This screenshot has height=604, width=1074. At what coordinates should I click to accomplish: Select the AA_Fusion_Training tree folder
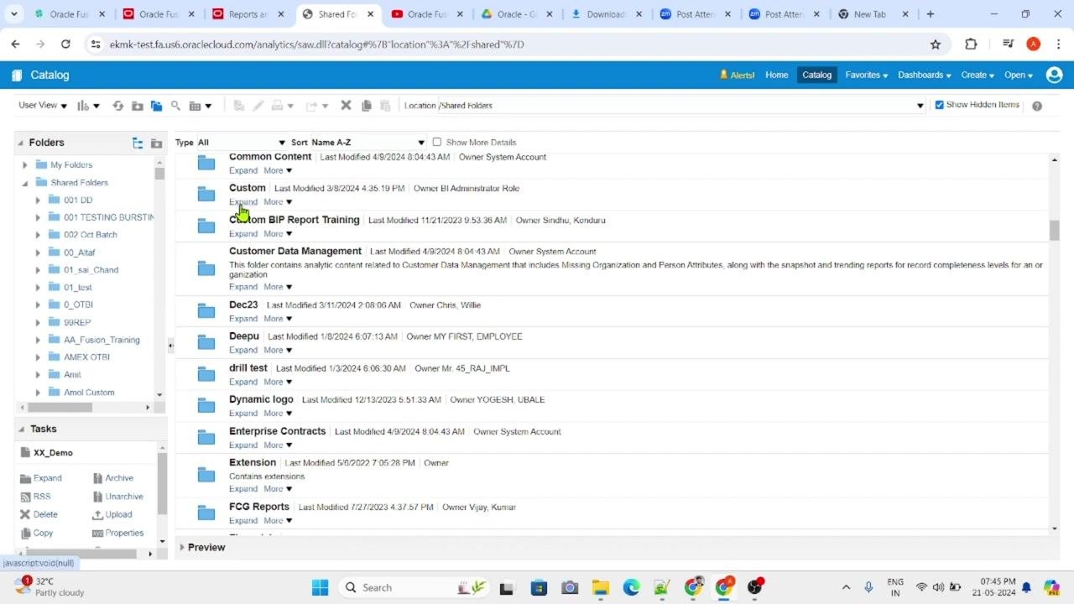(102, 340)
